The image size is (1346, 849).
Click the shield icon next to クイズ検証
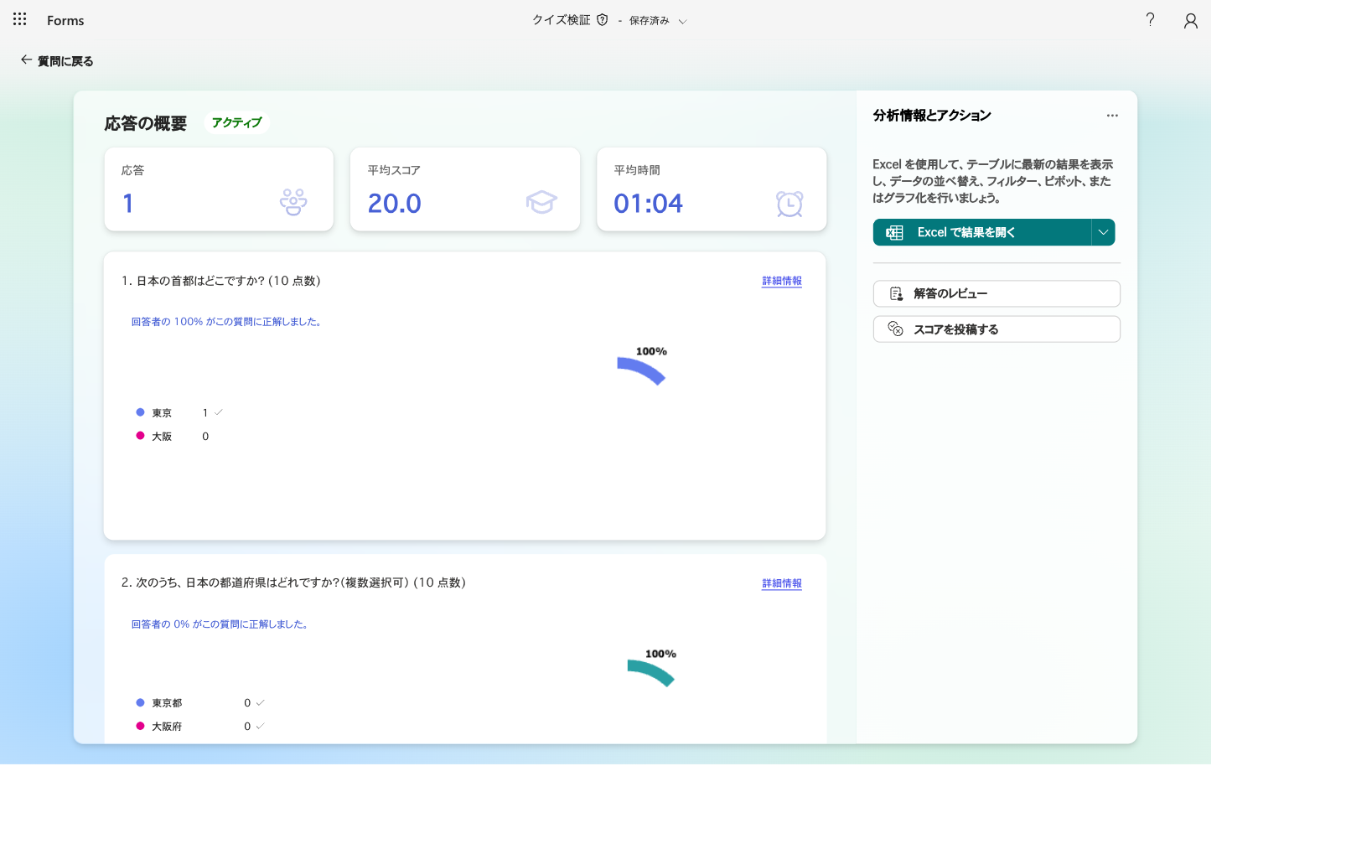(602, 20)
